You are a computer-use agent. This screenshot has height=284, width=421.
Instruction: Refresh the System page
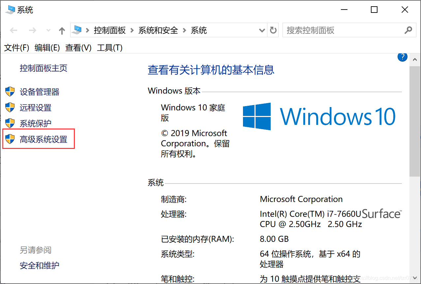[x=273, y=31]
